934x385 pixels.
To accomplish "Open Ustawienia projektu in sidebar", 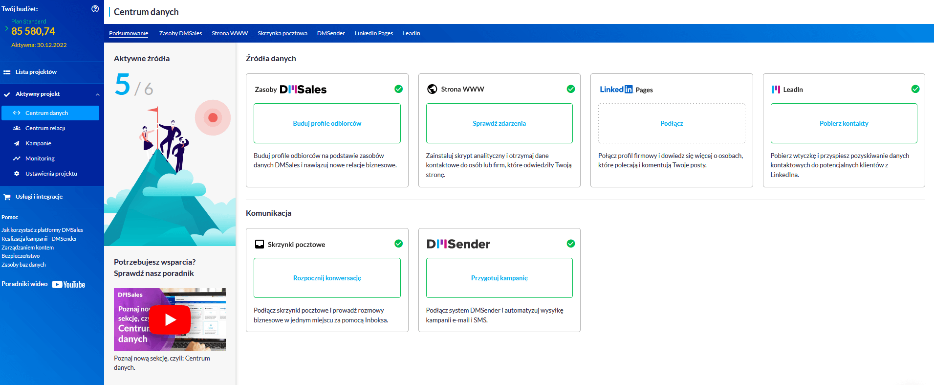I will [x=50, y=174].
